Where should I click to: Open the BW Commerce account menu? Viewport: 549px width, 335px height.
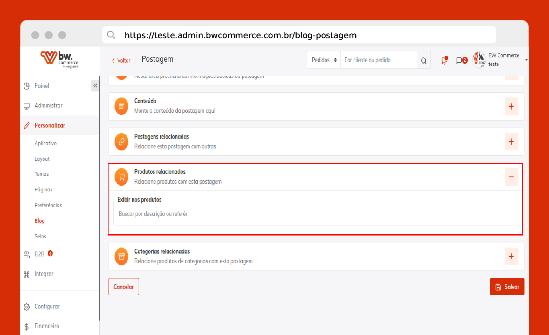pos(500,60)
